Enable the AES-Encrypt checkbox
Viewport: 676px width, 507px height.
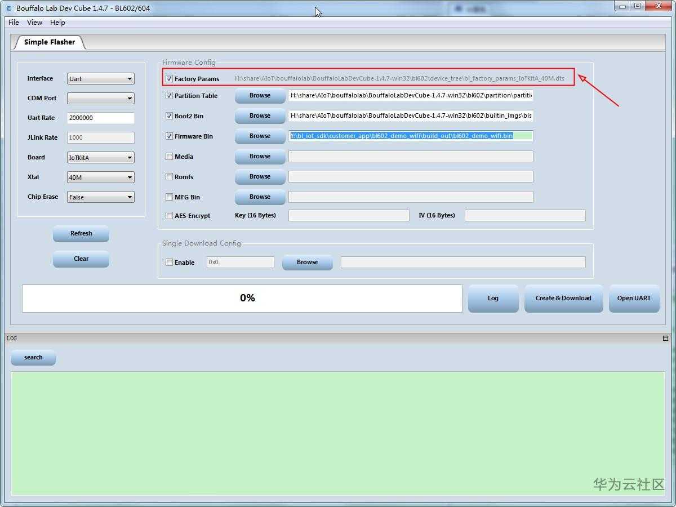[x=169, y=216]
